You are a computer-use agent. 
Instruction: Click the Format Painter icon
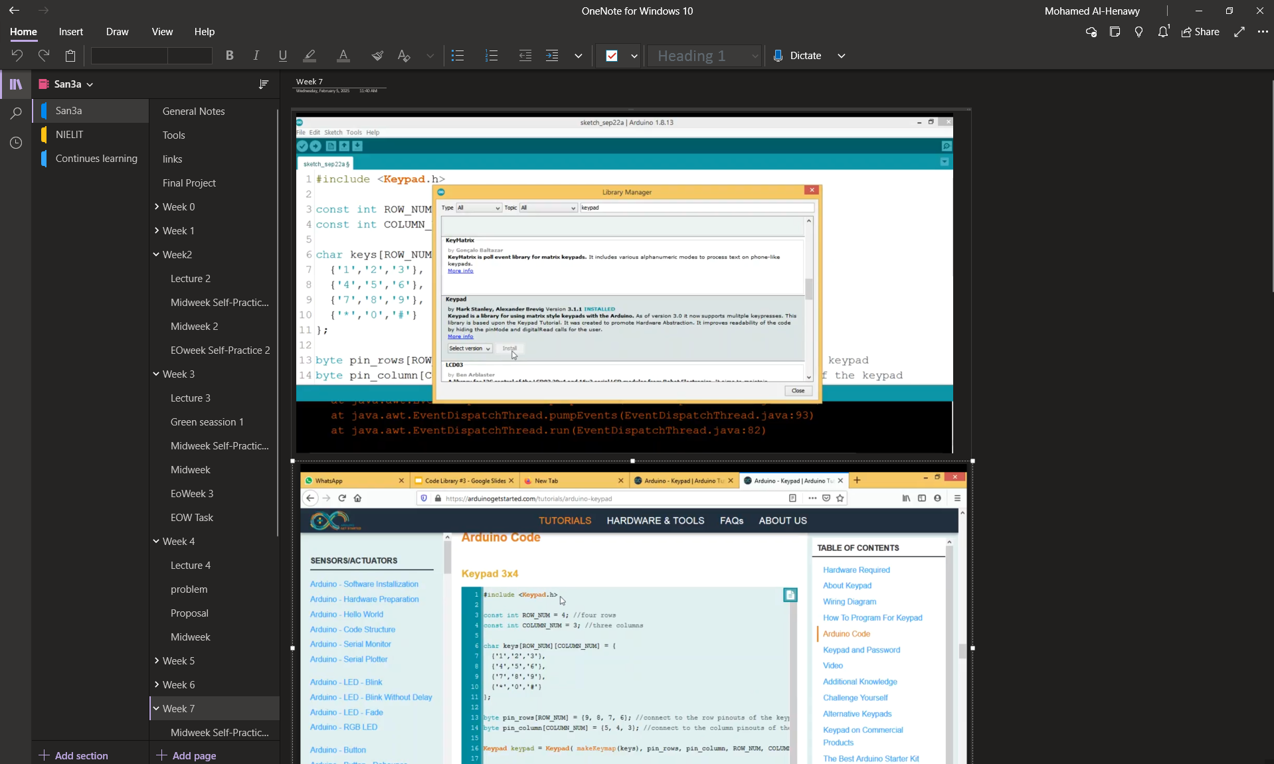377,56
